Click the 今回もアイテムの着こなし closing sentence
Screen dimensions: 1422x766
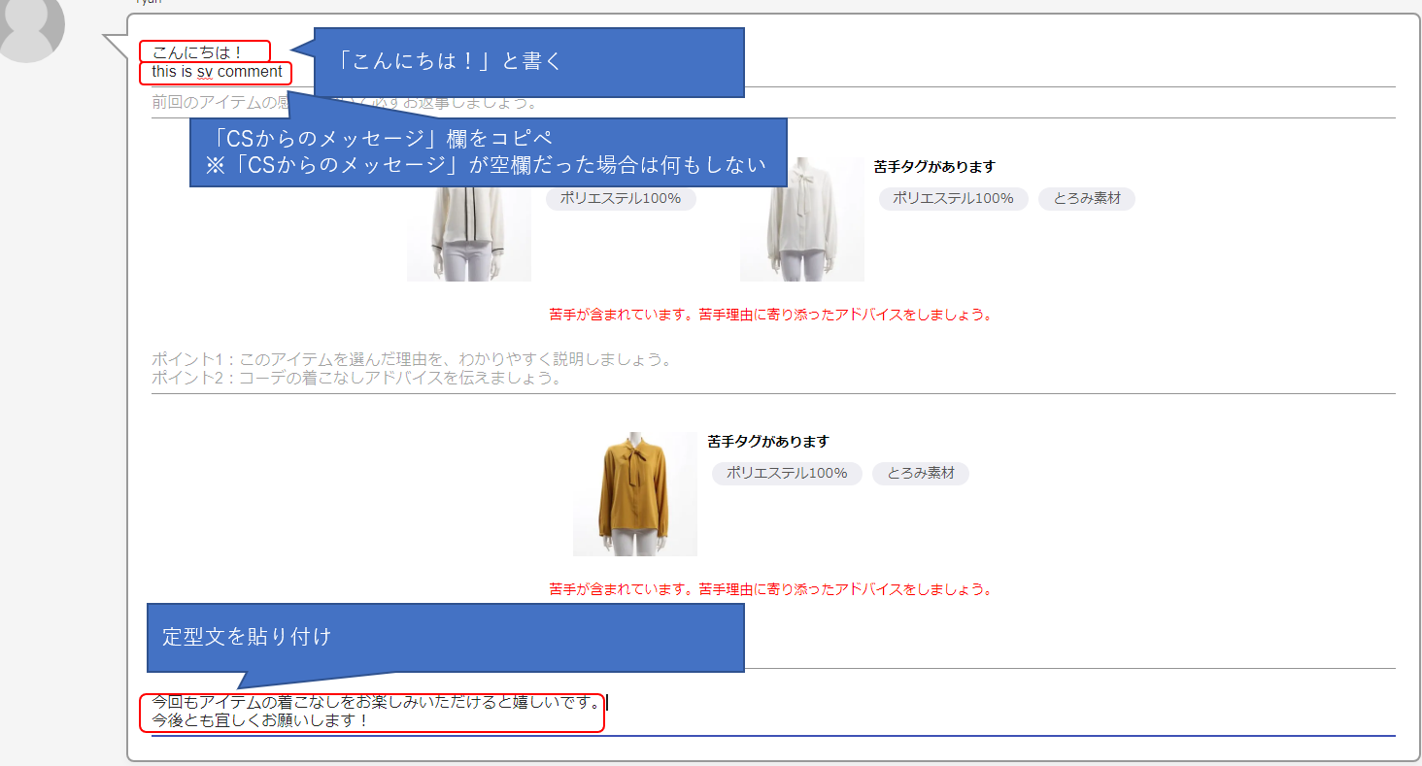click(x=377, y=703)
